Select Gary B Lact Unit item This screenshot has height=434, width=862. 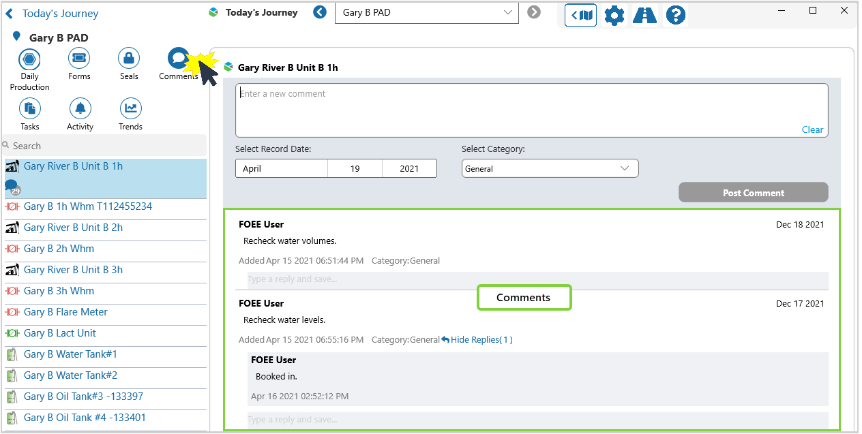pyautogui.click(x=60, y=333)
